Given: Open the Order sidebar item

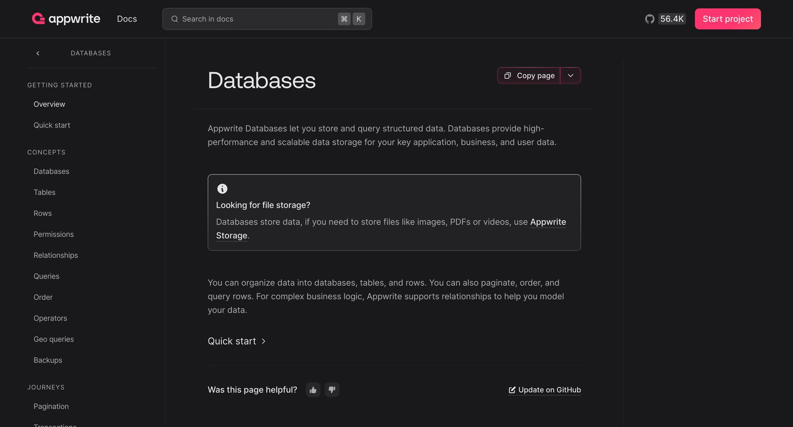Looking at the screenshot, I should pos(43,297).
